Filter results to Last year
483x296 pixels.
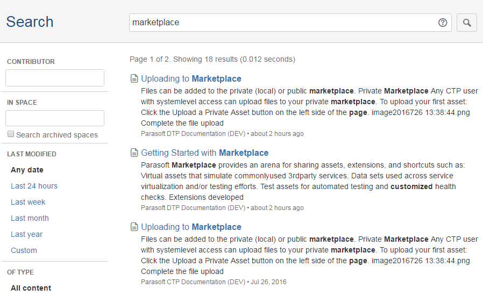pyautogui.click(x=26, y=234)
